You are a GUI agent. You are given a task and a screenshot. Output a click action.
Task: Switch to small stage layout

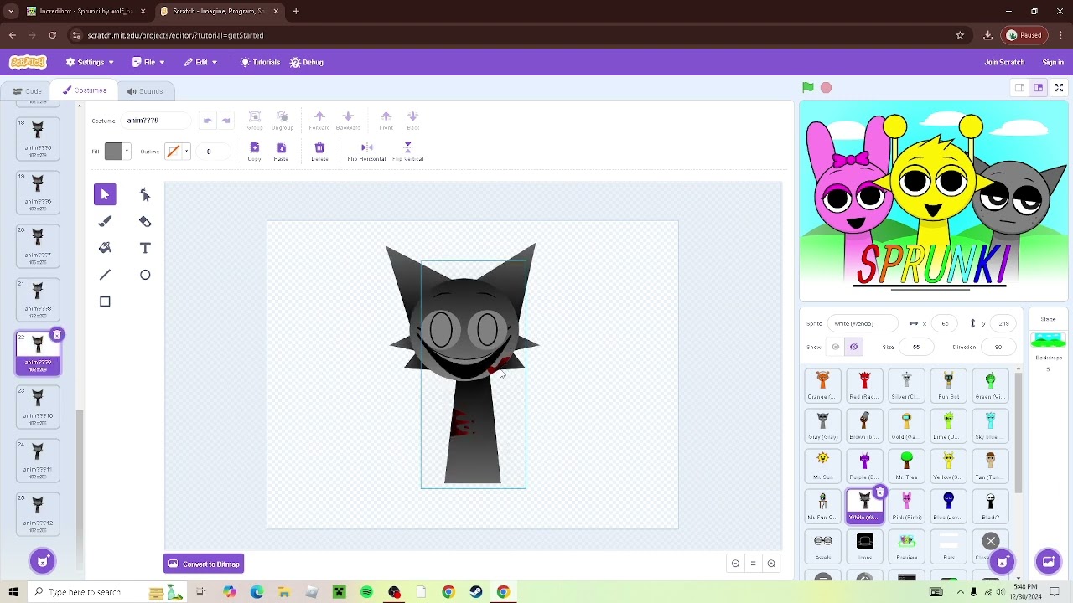click(1019, 87)
